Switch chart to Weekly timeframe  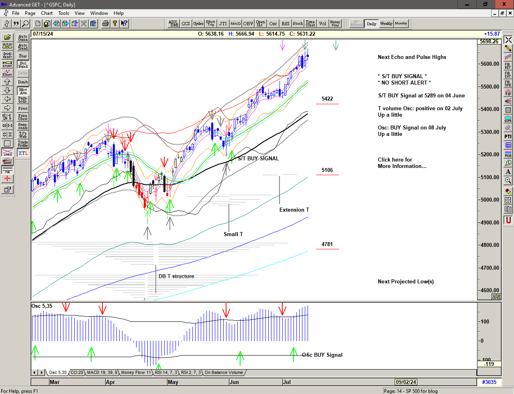(386, 24)
